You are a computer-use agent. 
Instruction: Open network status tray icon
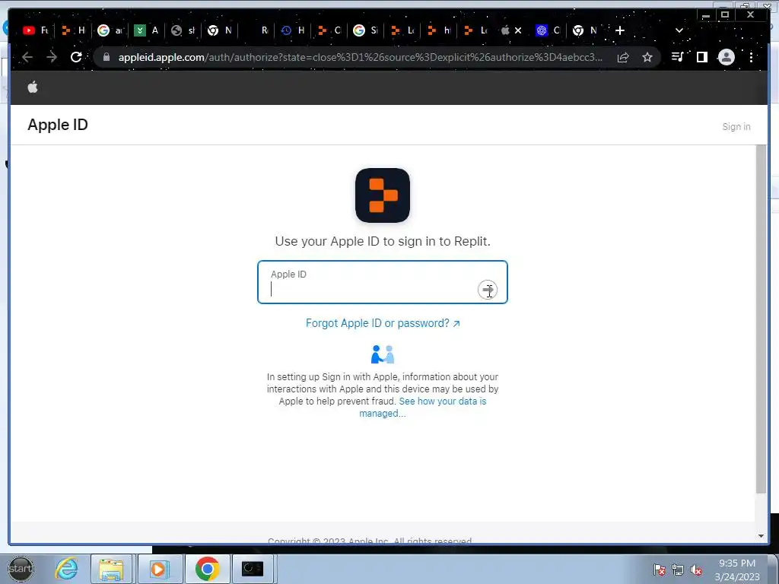[678, 570]
